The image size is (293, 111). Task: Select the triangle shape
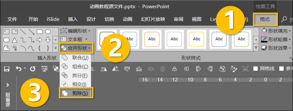click(x=15, y=40)
